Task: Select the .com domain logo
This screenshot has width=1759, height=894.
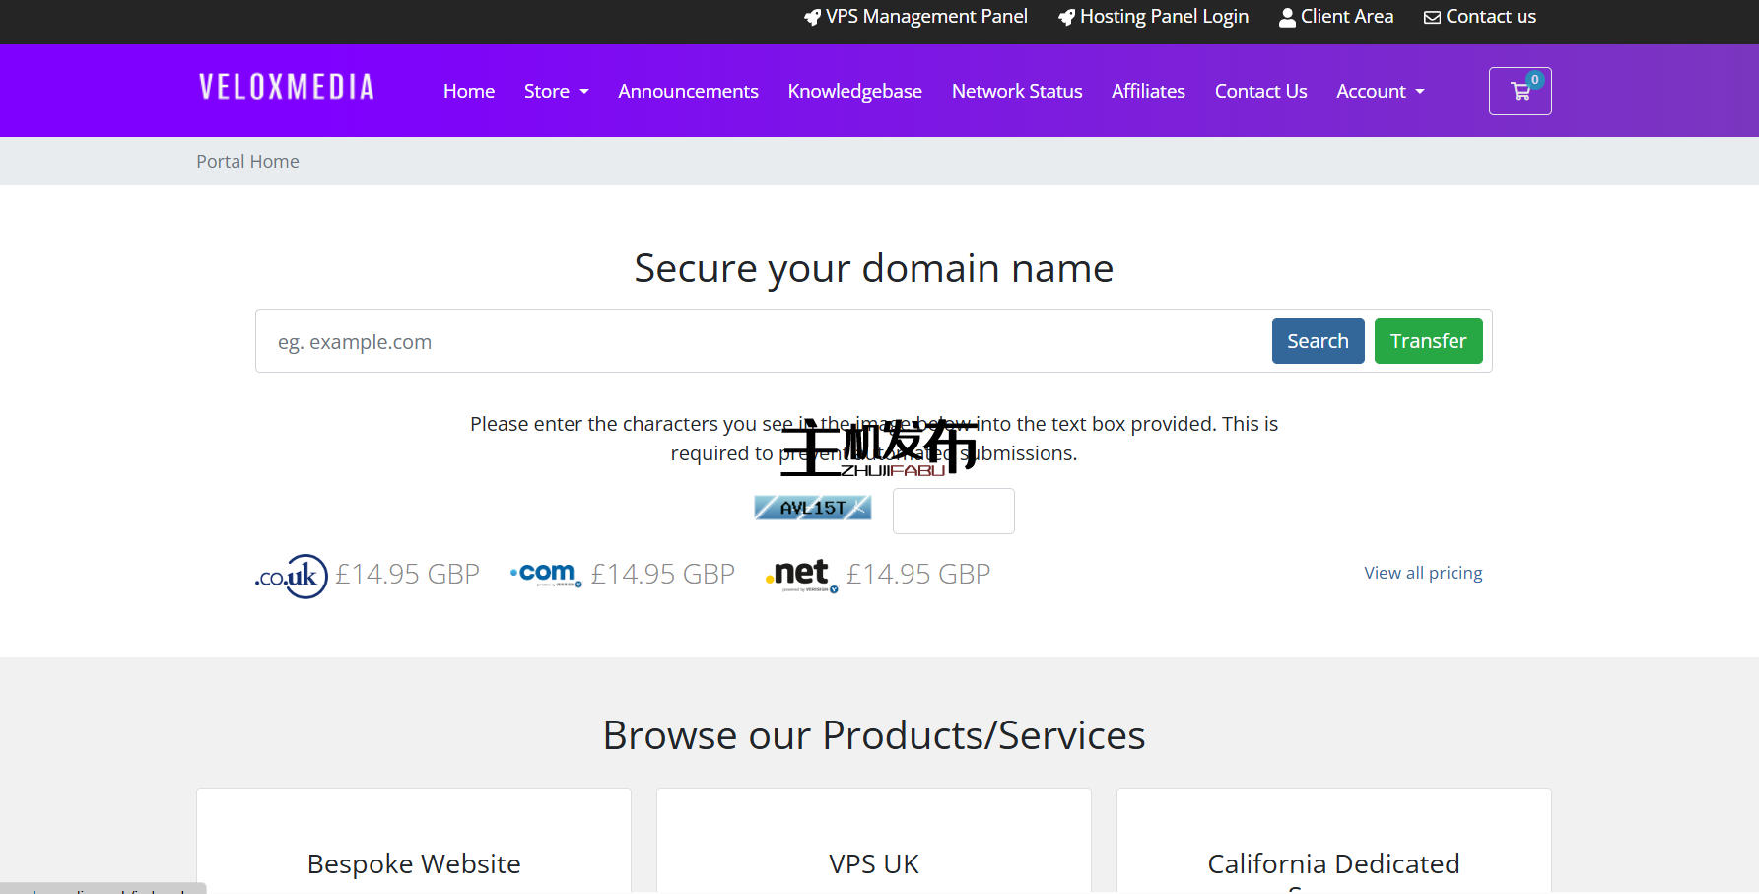Action: [545, 574]
